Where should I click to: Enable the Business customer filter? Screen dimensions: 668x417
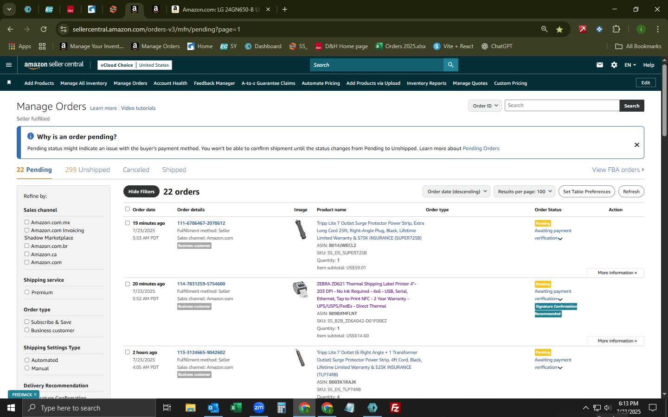(x=27, y=330)
